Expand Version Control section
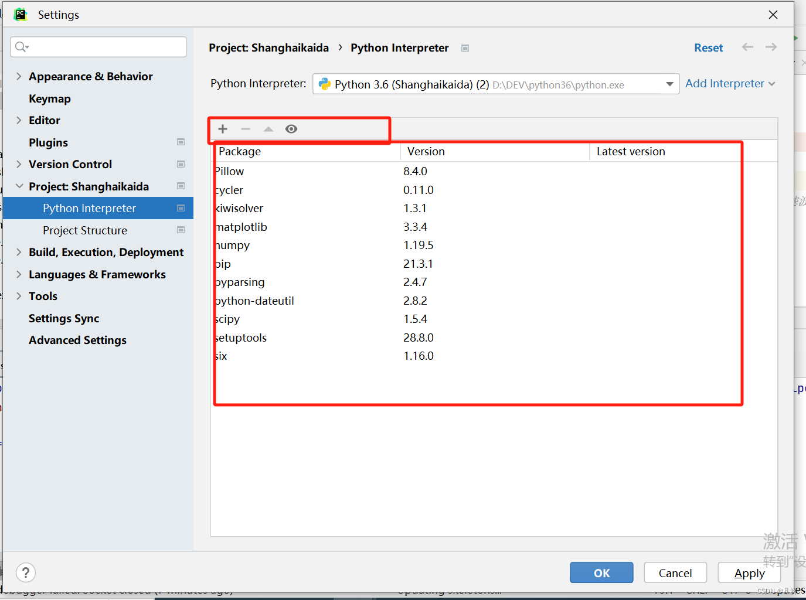Screen dimensions: 806x600 point(19,164)
